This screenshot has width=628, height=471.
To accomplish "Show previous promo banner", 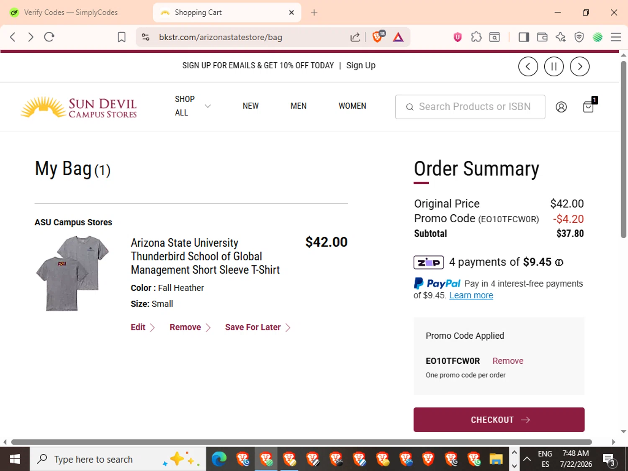I will 528,67.
